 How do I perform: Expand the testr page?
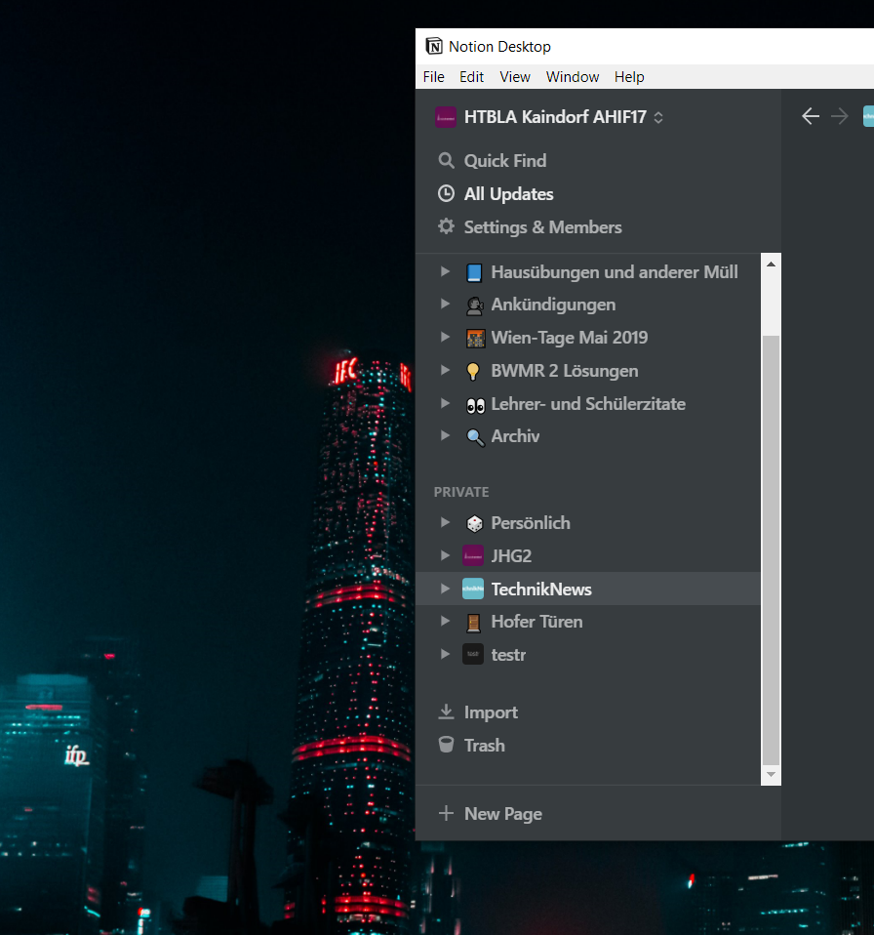(445, 654)
